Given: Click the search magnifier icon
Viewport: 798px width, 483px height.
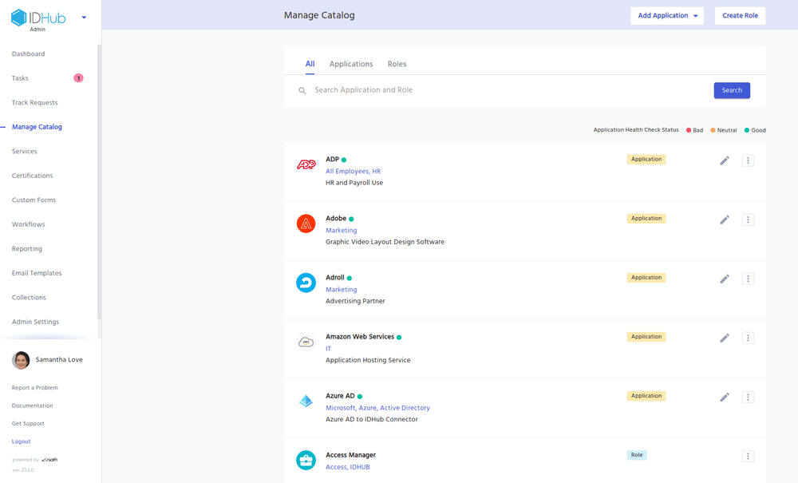Looking at the screenshot, I should pyautogui.click(x=302, y=90).
